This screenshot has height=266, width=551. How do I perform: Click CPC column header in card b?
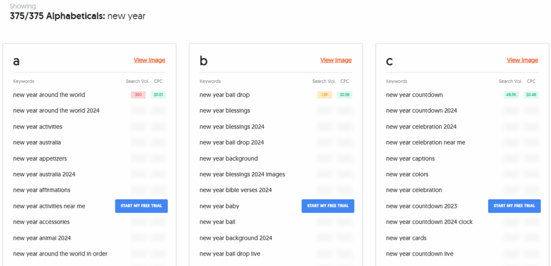tap(345, 81)
